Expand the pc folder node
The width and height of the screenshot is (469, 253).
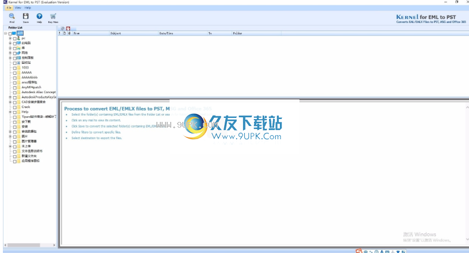10,39
